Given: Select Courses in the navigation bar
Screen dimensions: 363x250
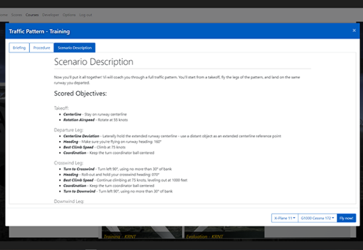Looking at the screenshot, I should (x=32, y=14).
